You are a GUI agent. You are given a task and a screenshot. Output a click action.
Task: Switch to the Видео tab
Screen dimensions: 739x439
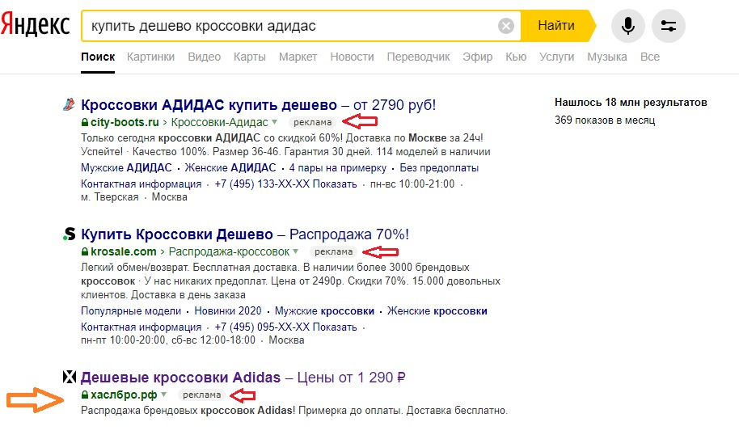click(x=204, y=57)
